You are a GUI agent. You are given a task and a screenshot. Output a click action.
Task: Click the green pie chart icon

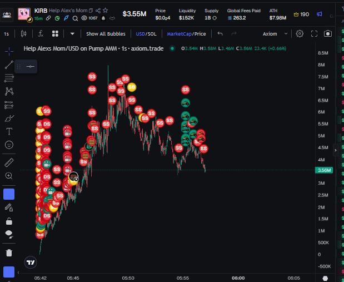pyautogui.click(x=57, y=18)
